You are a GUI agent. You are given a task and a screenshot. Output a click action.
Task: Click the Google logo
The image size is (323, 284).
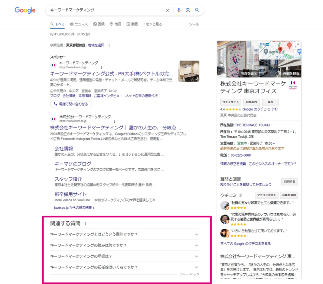pos(25,10)
